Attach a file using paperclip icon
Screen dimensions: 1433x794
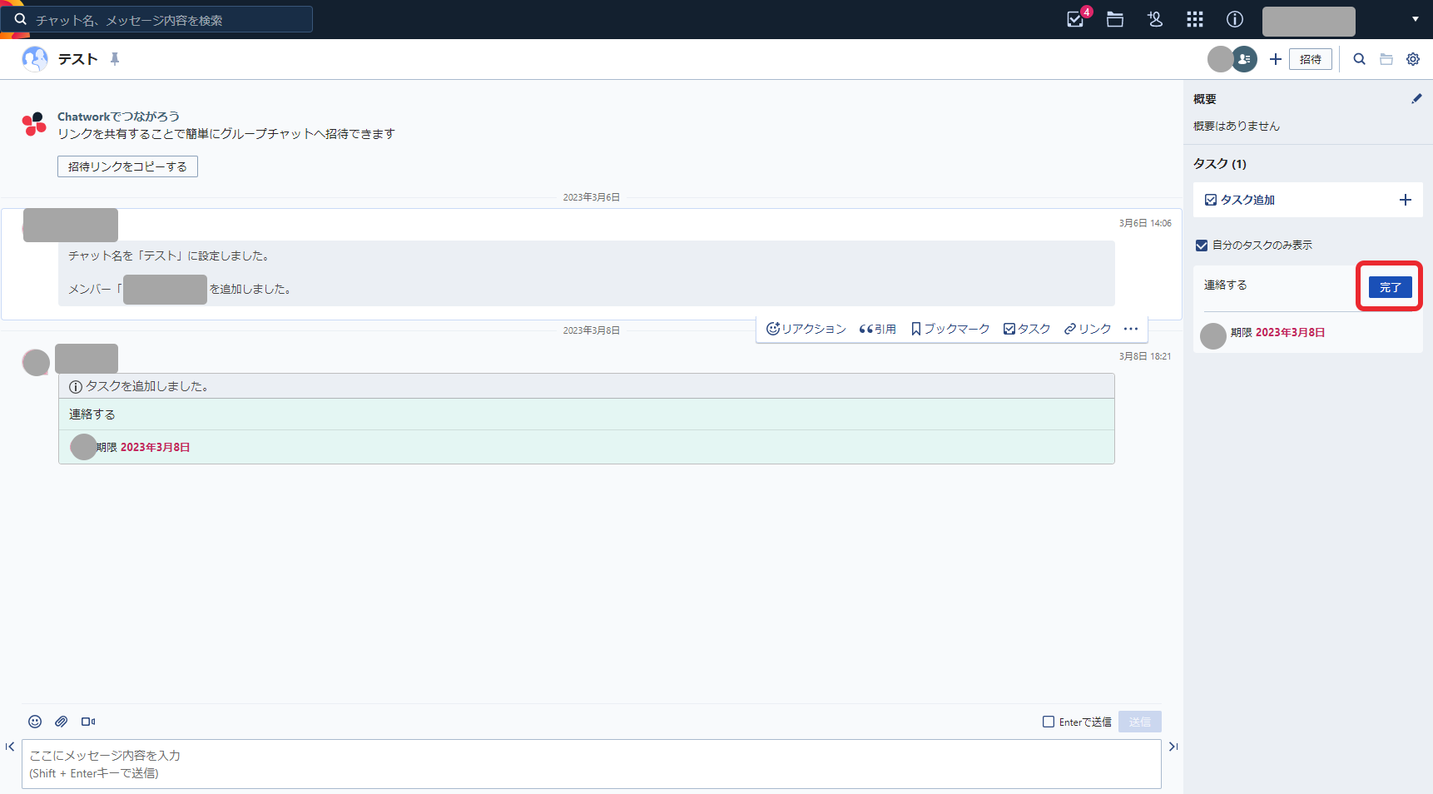click(62, 722)
